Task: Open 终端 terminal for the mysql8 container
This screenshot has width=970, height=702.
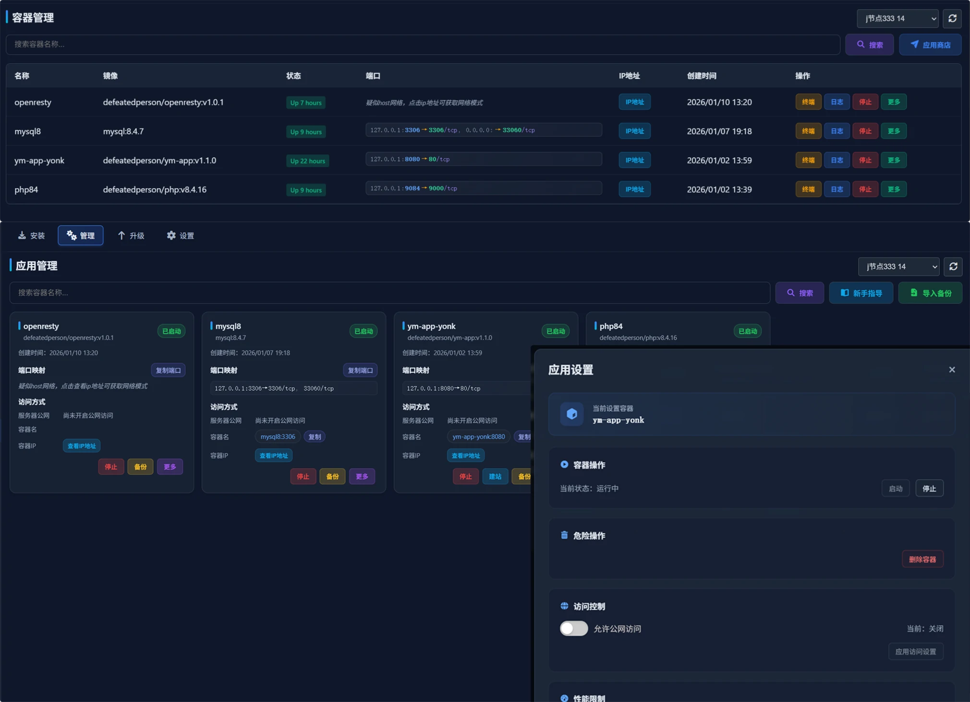Action: (808, 131)
